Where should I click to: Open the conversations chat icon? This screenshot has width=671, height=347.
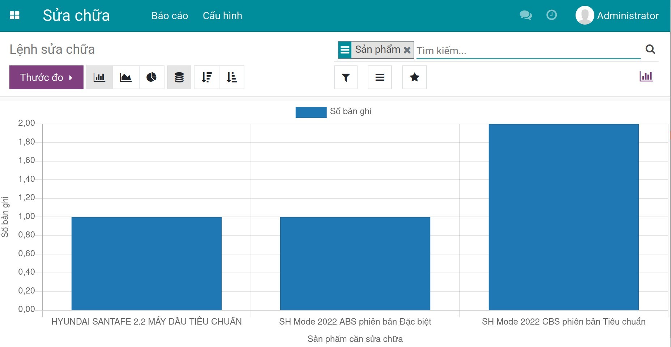525,15
